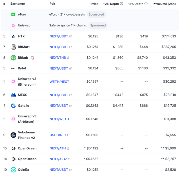Click the MEXC blue mountain logo
Screen dimensions: 179x175
[13, 95]
